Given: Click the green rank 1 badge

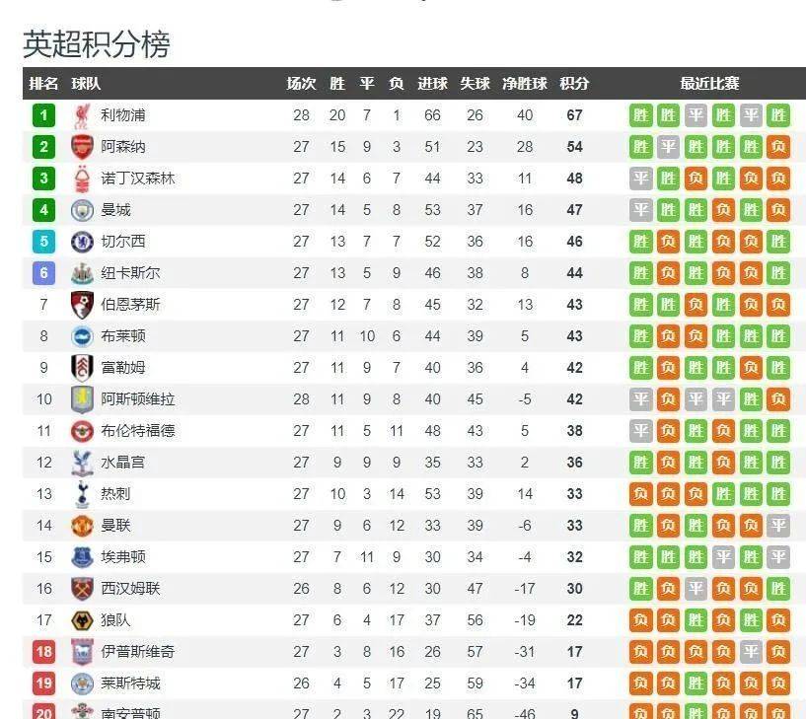Looking at the screenshot, I should (x=43, y=115).
